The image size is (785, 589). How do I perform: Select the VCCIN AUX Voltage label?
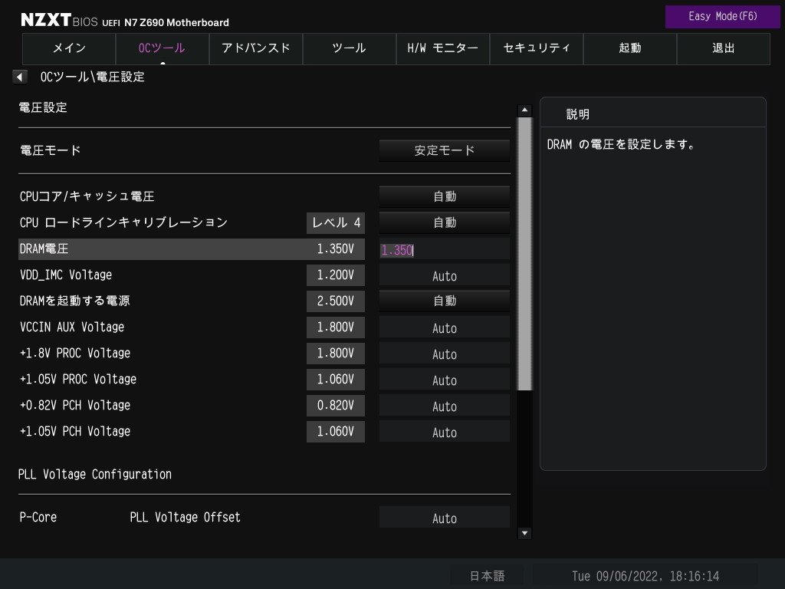click(72, 327)
